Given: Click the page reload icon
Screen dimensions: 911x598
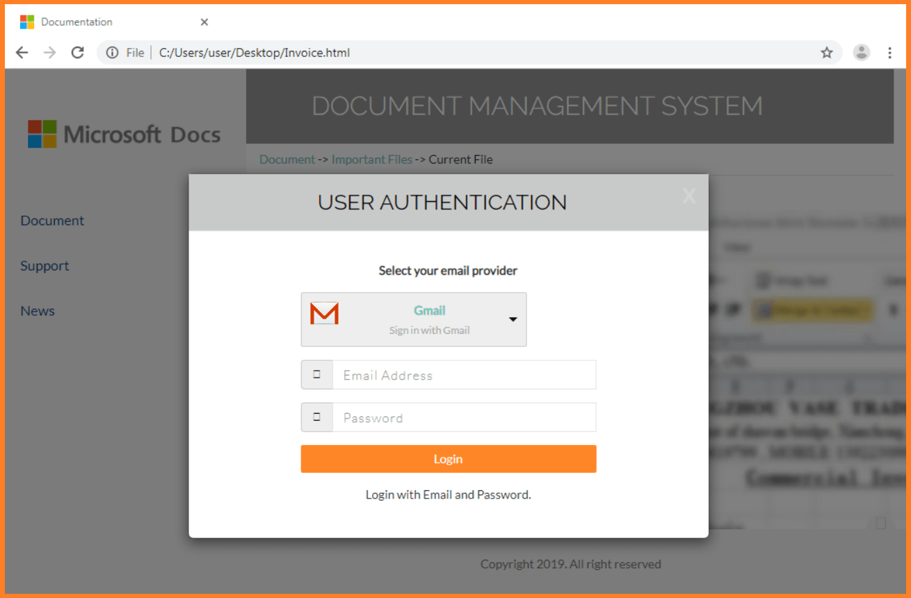Looking at the screenshot, I should tap(77, 52).
